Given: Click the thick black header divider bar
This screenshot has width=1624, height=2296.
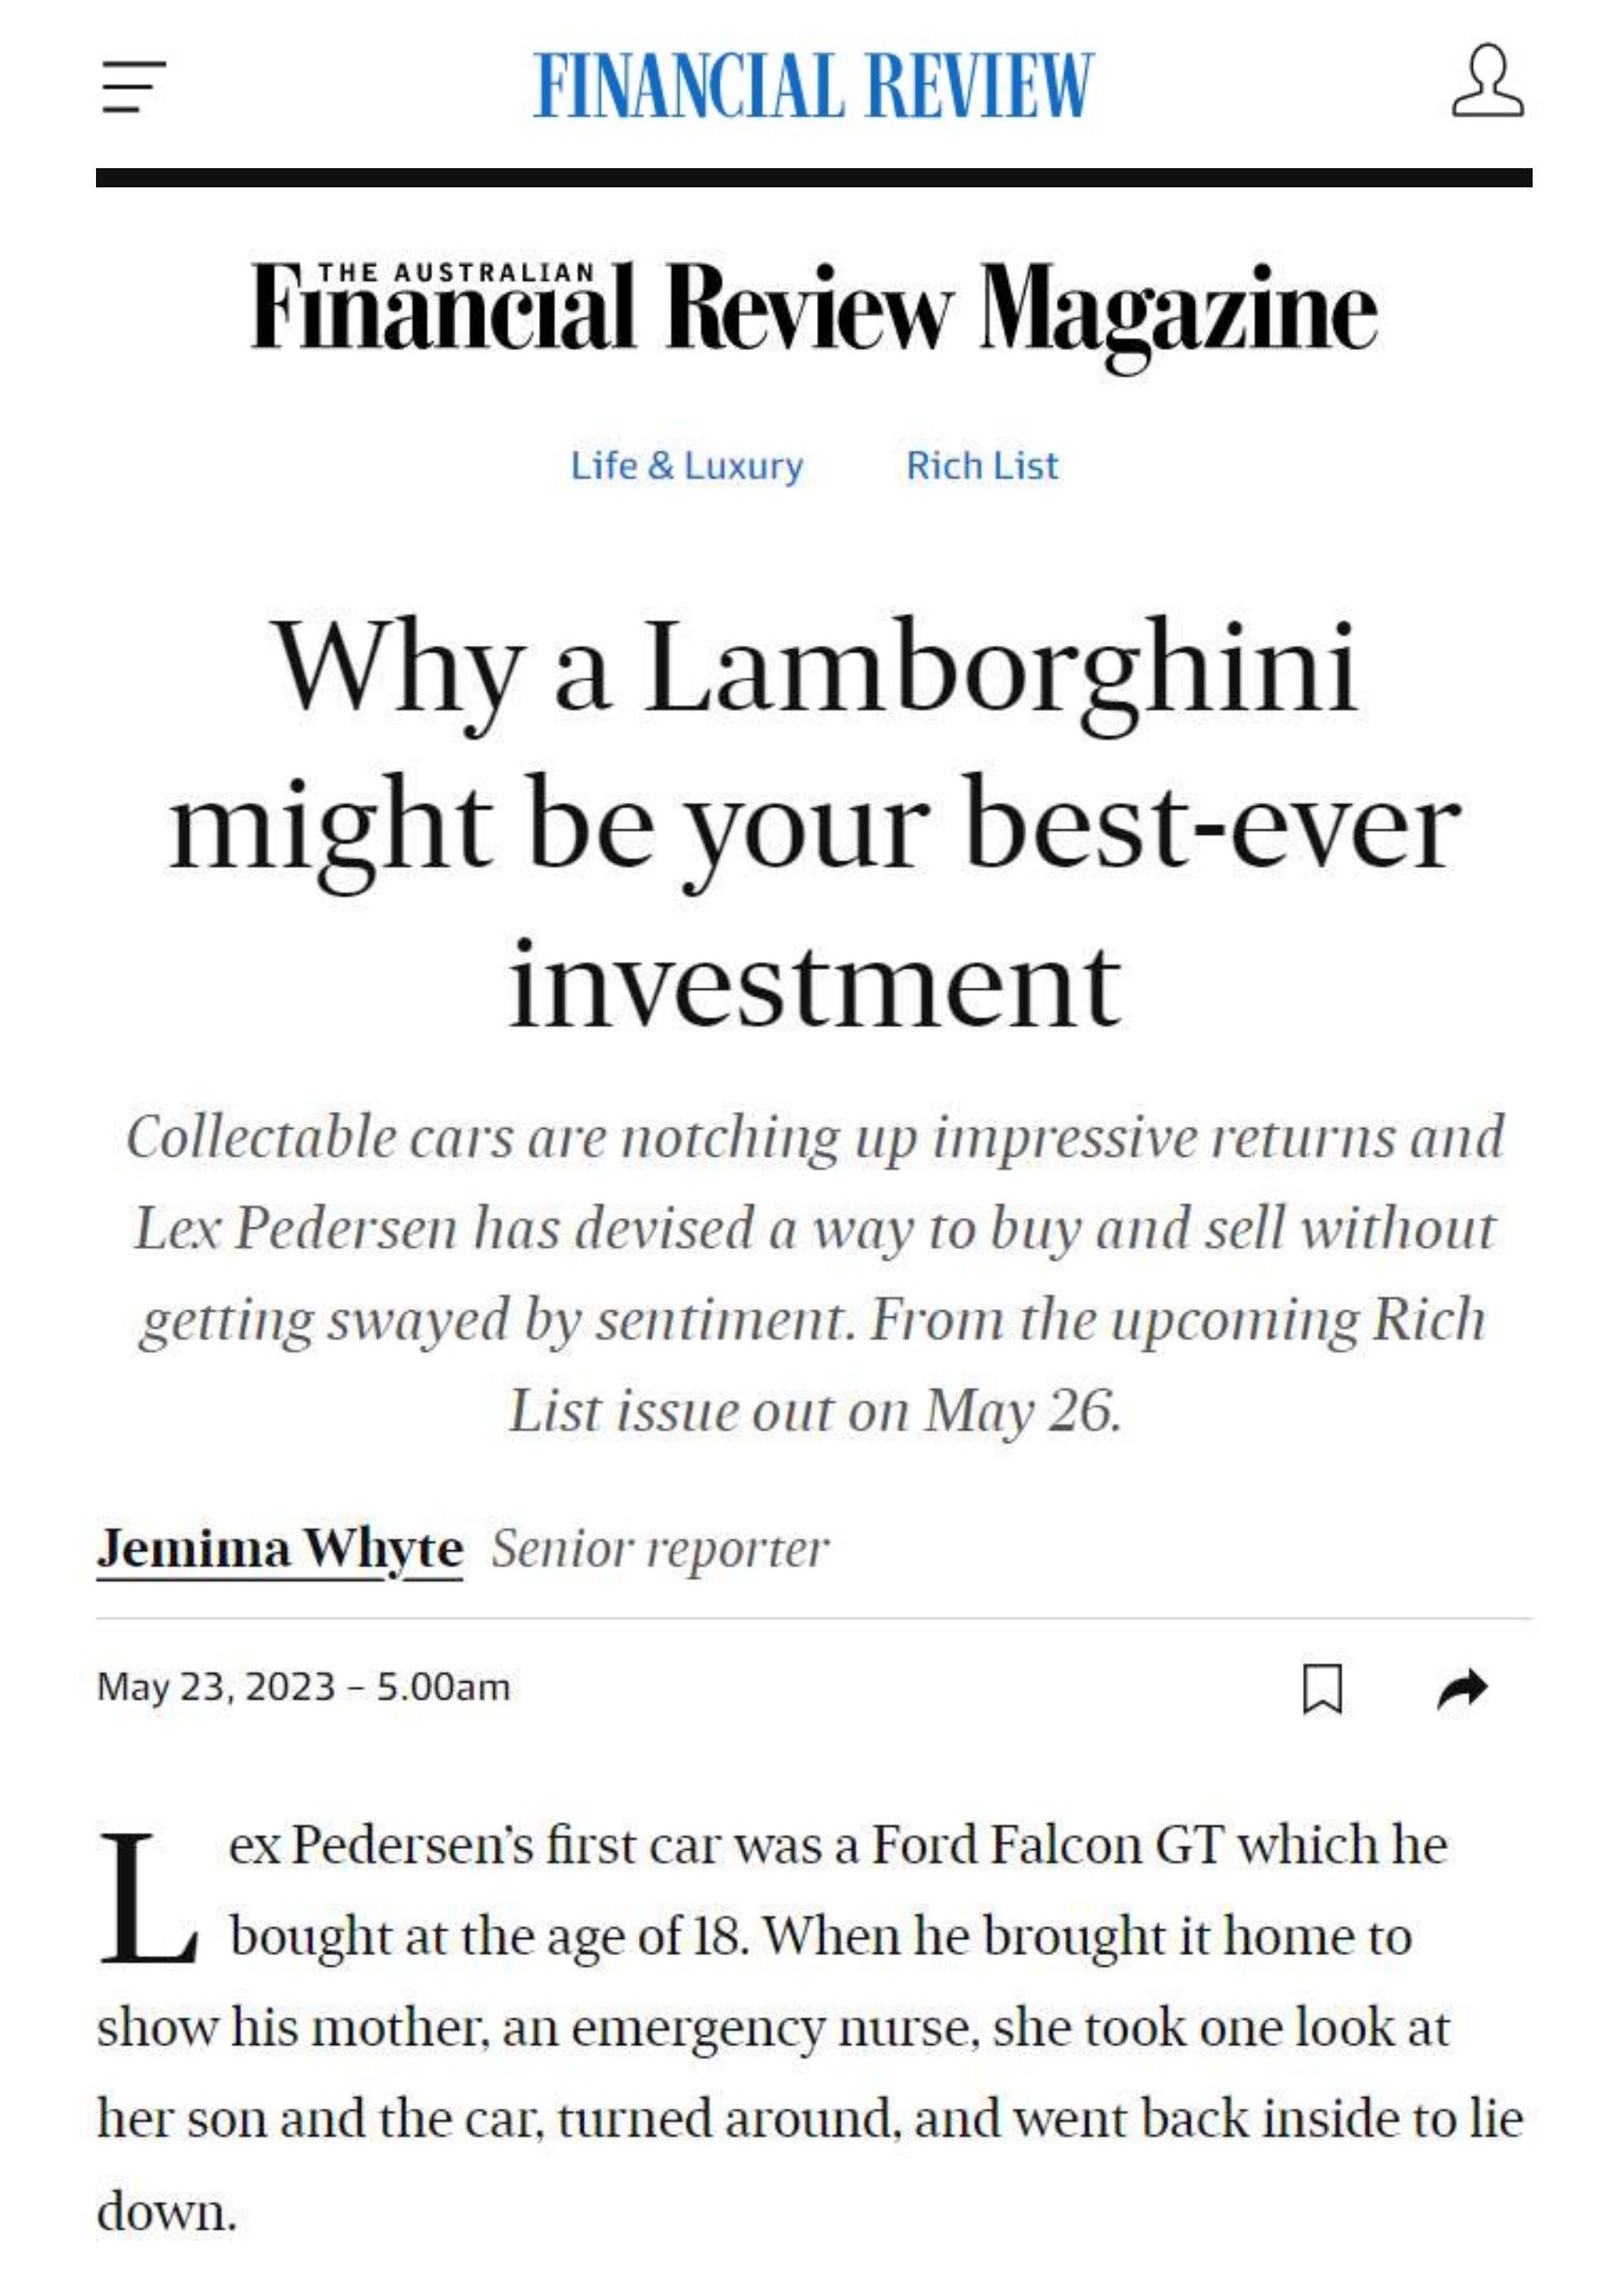Looking at the screenshot, I should pos(813,178).
